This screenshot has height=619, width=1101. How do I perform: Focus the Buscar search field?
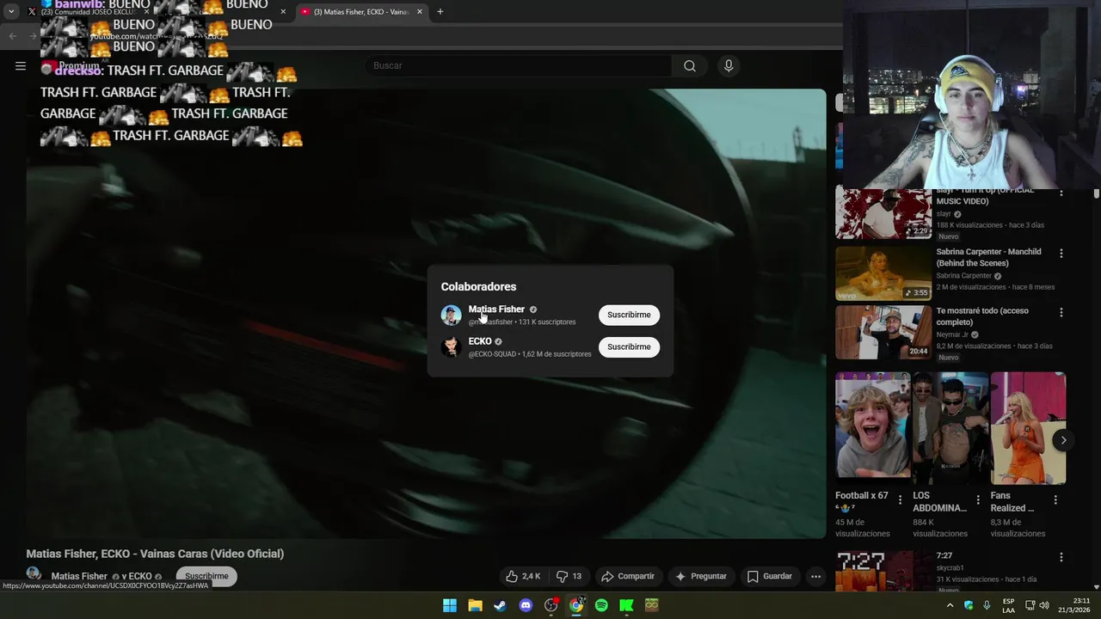(520, 66)
